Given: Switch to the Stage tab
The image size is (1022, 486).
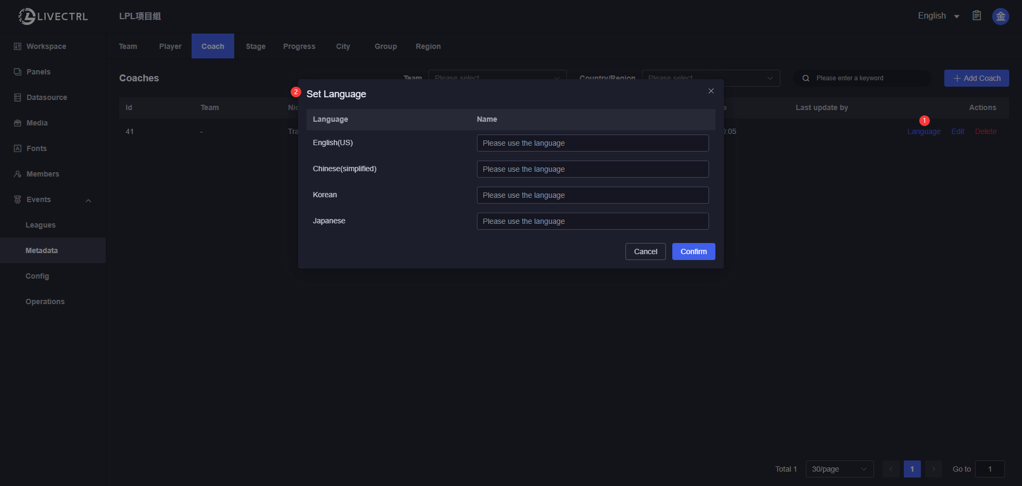Looking at the screenshot, I should (256, 46).
